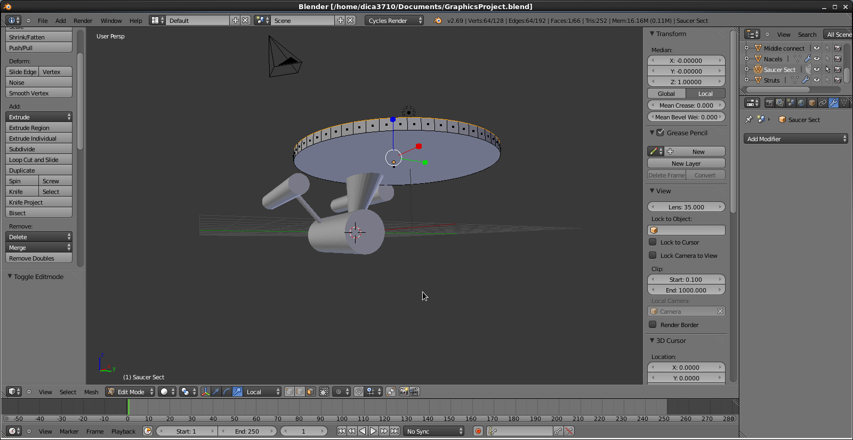Screen dimensions: 853x440
Task: Select the scale manipulator icon
Action: click(237, 392)
